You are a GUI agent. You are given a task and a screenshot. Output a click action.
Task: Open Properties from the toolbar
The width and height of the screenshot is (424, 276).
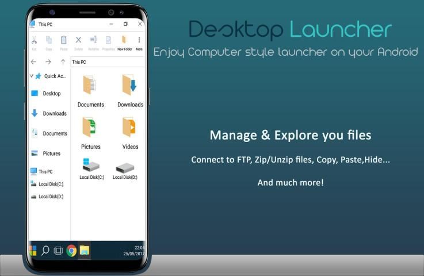(x=108, y=41)
